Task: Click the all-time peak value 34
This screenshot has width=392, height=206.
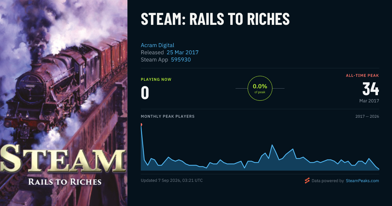Action: tap(371, 89)
